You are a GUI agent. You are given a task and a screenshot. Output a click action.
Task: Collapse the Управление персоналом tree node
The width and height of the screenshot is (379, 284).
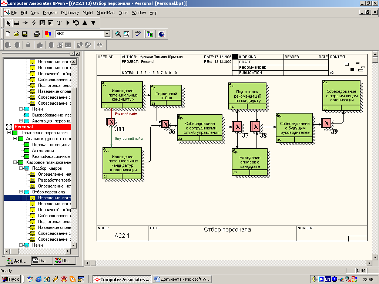(x=9, y=133)
